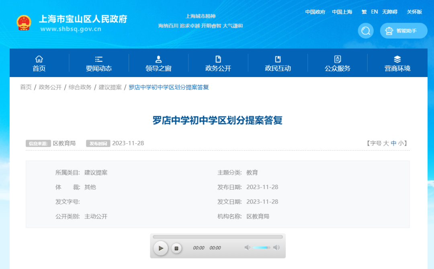Open the 中国政府 top link
This screenshot has height=269, width=434.
[315, 12]
